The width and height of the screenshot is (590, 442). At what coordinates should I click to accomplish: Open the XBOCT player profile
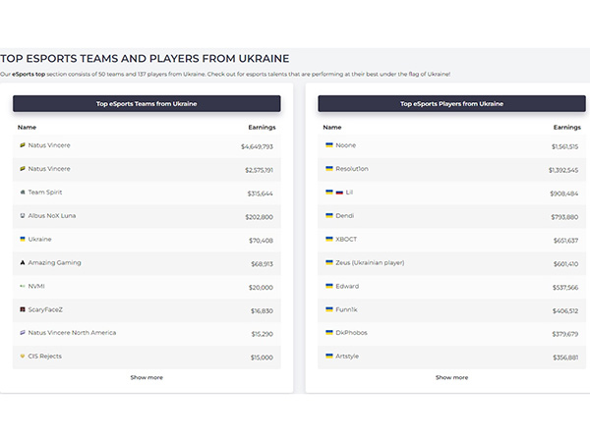pyautogui.click(x=346, y=239)
